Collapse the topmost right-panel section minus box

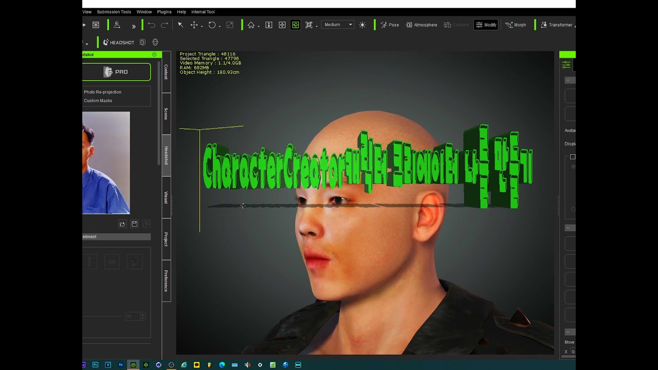pyautogui.click(x=567, y=80)
